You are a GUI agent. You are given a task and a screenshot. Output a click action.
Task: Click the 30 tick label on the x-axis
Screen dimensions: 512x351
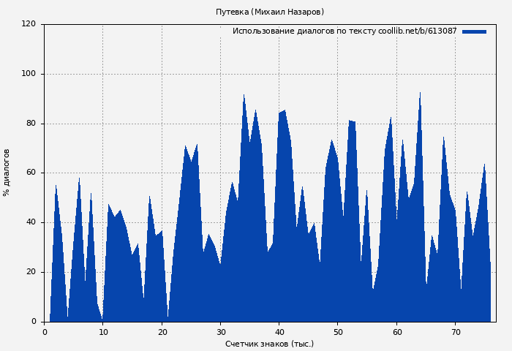tap(220, 332)
